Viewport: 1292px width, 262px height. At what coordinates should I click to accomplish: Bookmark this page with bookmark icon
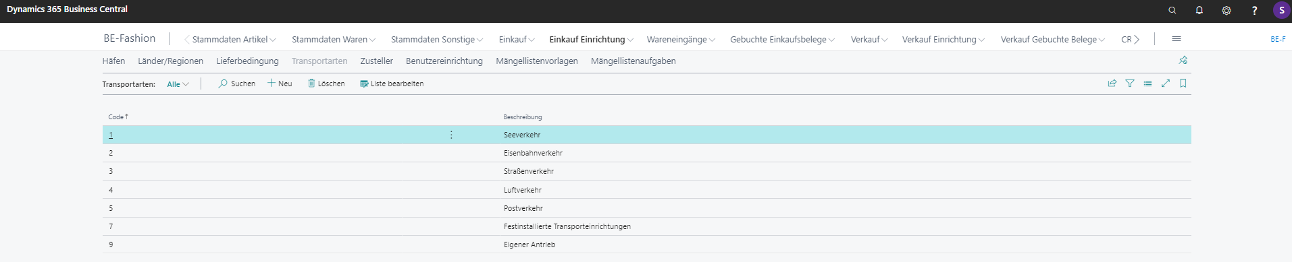tap(1183, 84)
